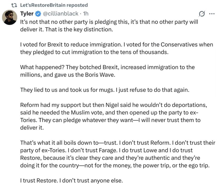Screen dimensions: 217x187
Task: Click the line 'That is the key distinction'
Action: (x=79, y=29)
